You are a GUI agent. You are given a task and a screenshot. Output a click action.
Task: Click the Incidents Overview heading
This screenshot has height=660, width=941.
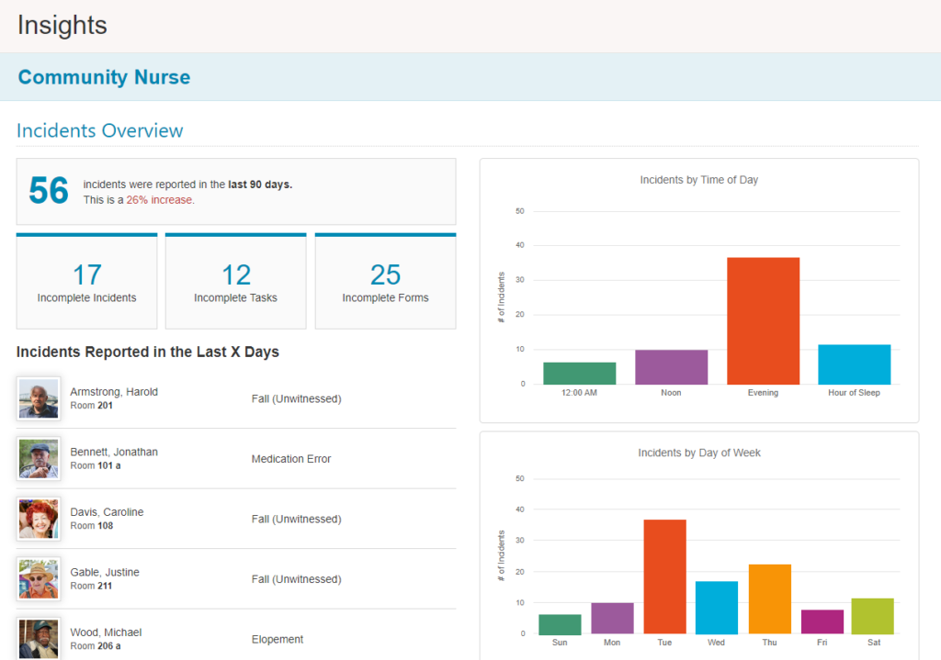99,131
